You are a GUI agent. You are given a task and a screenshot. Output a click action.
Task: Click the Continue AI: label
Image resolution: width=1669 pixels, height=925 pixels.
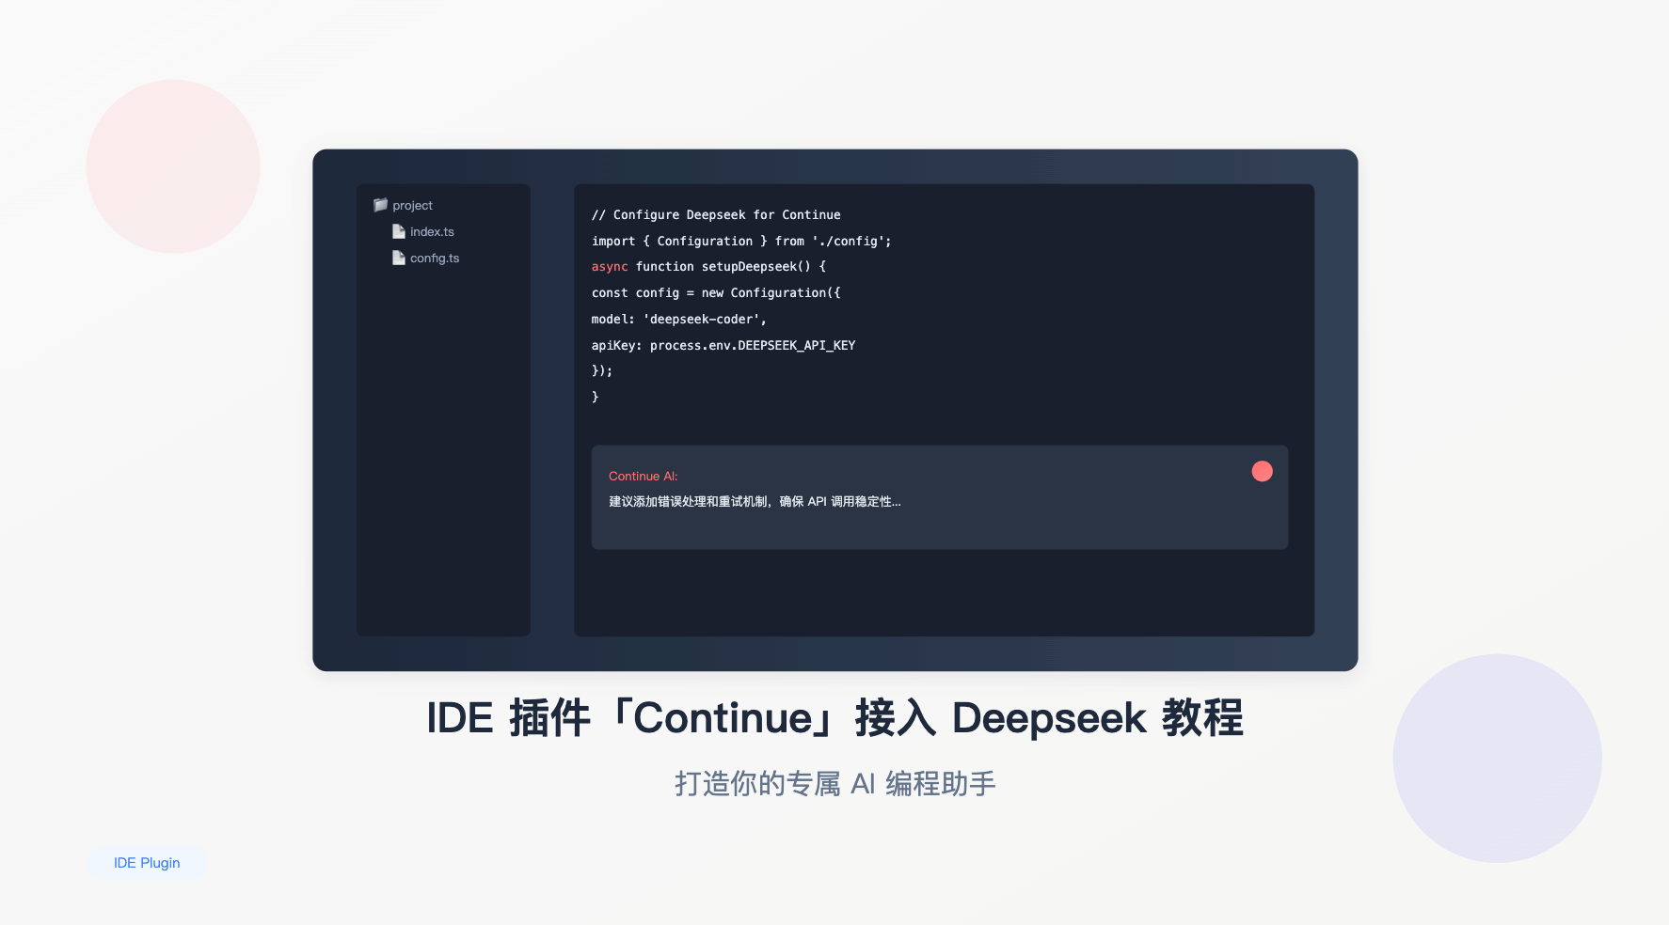[x=643, y=477]
